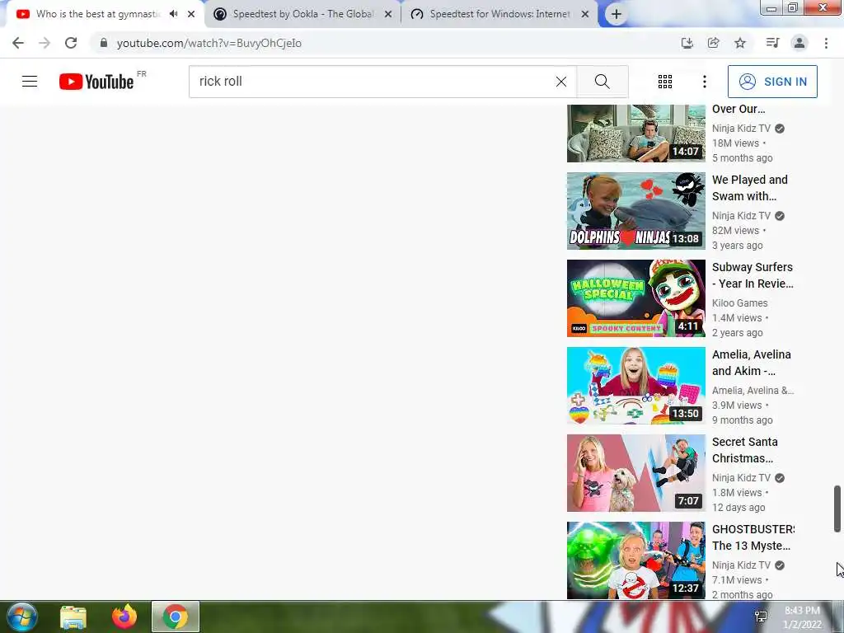Open Windows Explorer from the taskbar
The height and width of the screenshot is (633, 844).
click(x=73, y=617)
